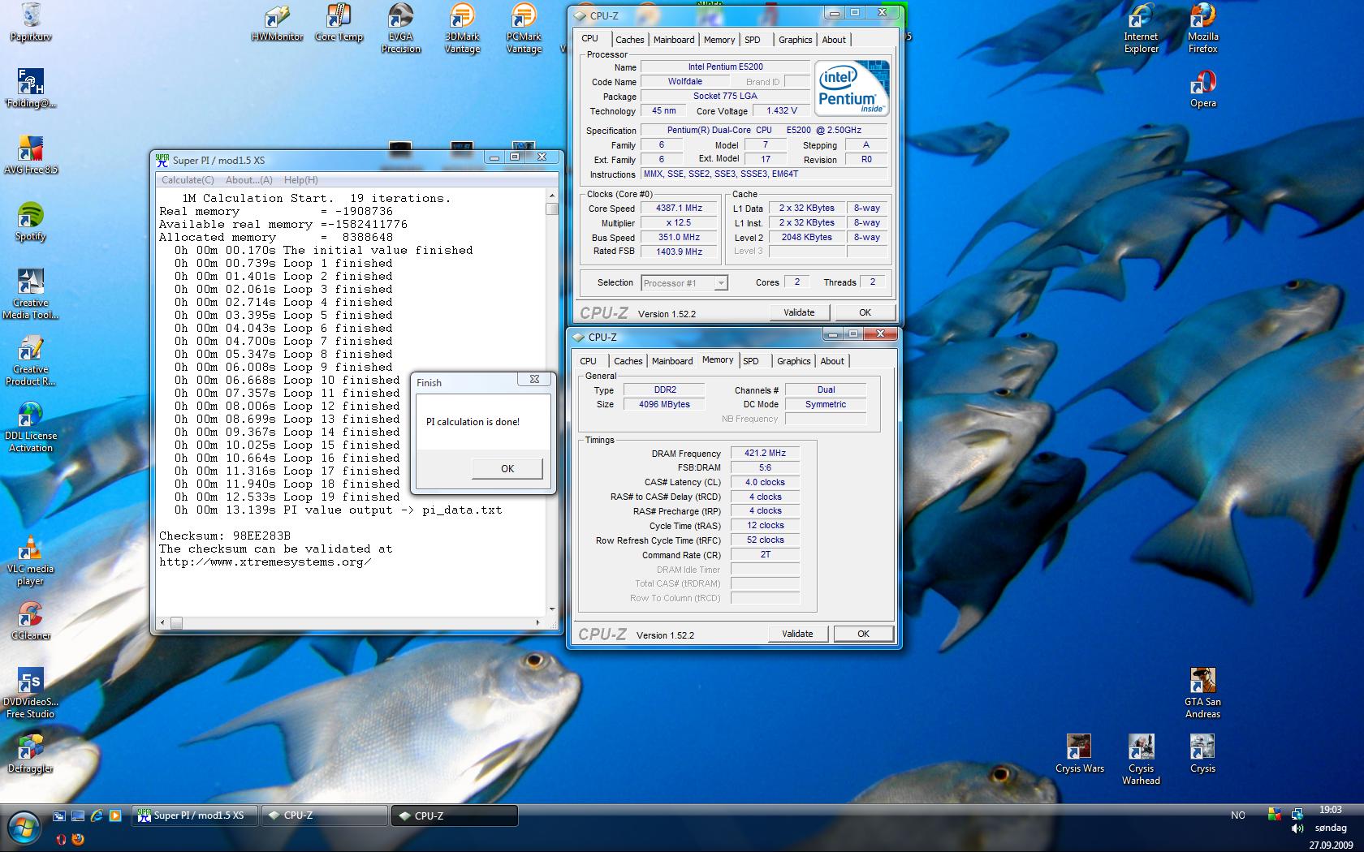Screen dimensions: 1364x852
Task: Click OK in the Finish dialog
Action: tap(507, 468)
